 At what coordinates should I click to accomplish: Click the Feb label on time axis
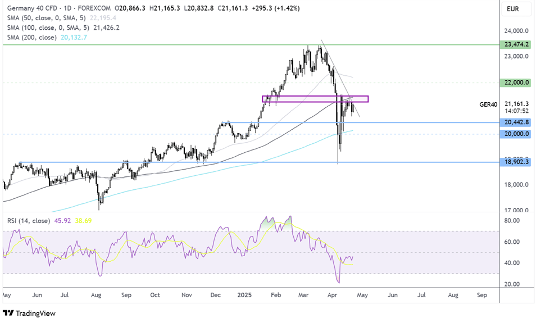pos(276,295)
